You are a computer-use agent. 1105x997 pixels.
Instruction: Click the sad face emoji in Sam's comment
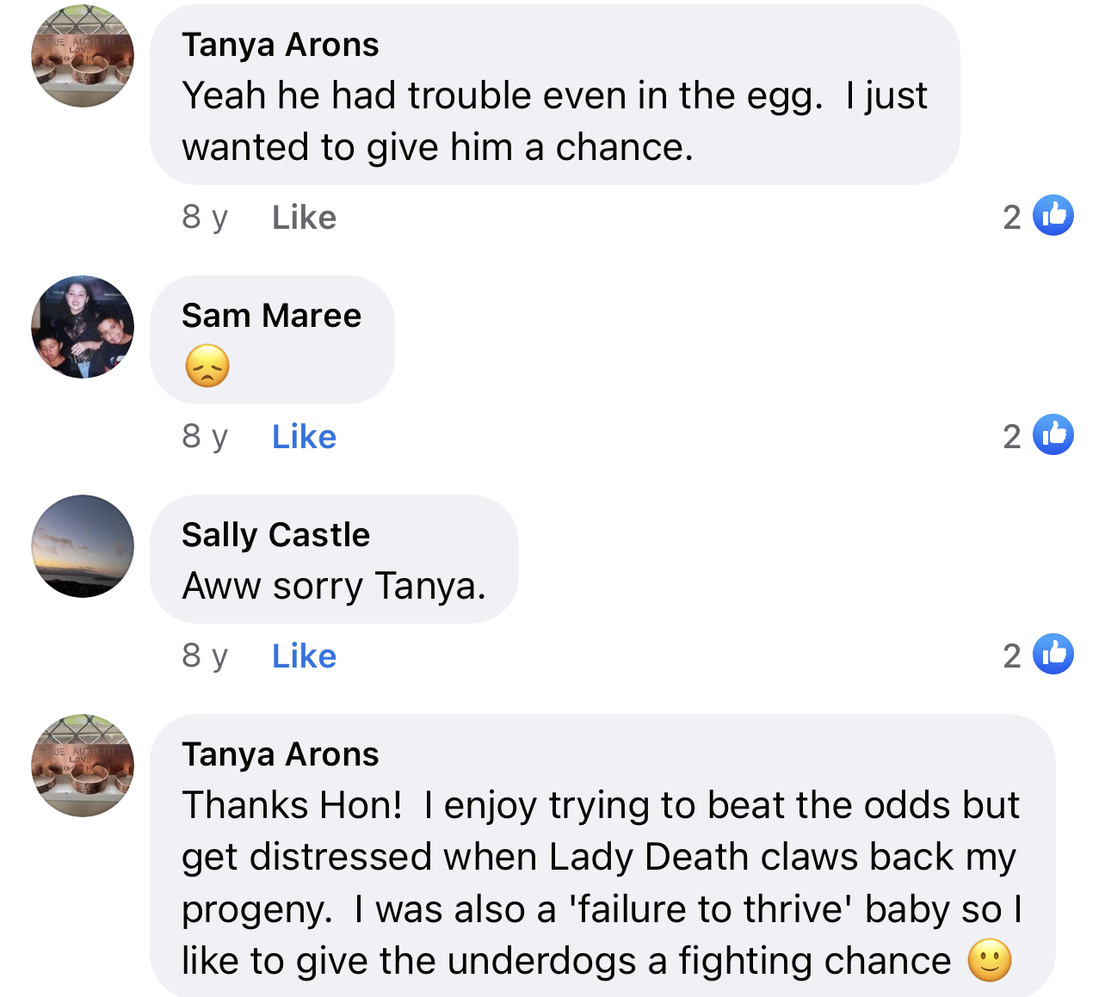click(207, 366)
